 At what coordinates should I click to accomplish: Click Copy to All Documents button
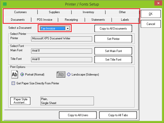click(113, 29)
